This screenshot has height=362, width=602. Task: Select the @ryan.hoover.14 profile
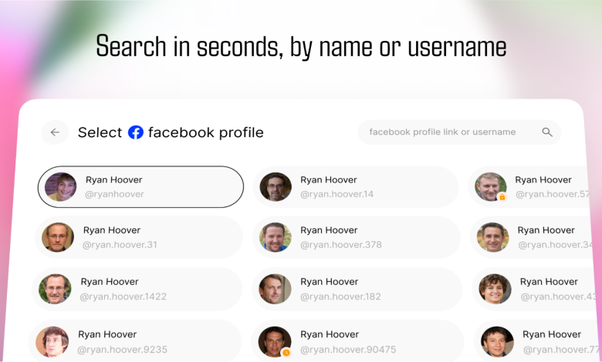355,187
